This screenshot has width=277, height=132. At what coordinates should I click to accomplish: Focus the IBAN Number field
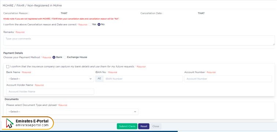pos(143,79)
